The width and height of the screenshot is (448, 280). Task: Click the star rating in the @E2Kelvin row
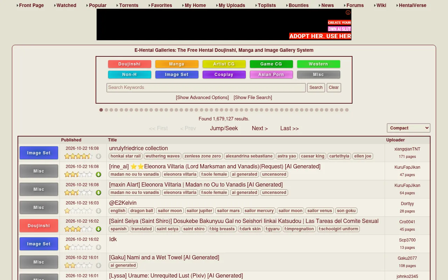coord(78,211)
